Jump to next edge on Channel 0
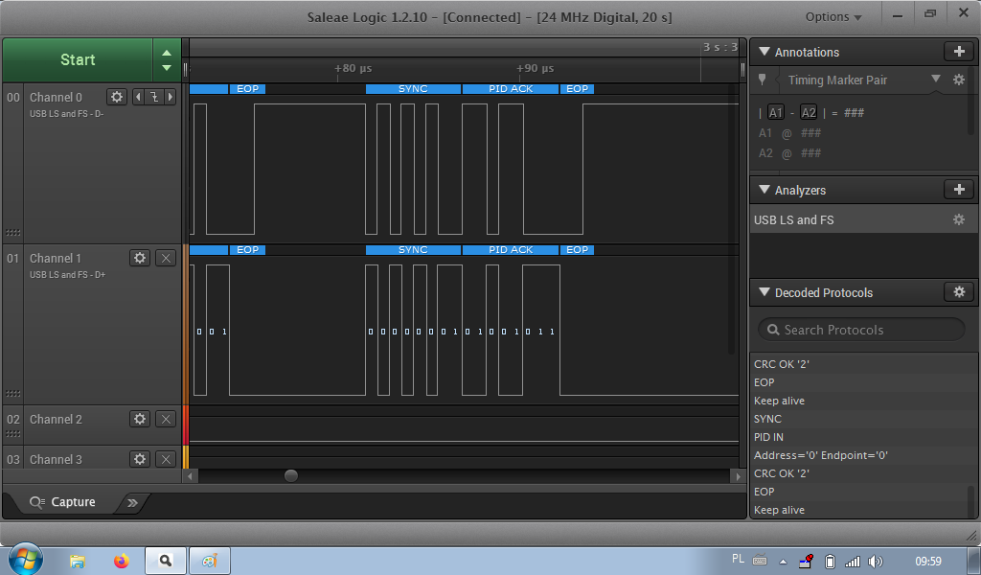Viewport: 981px width, 575px height. (x=171, y=97)
